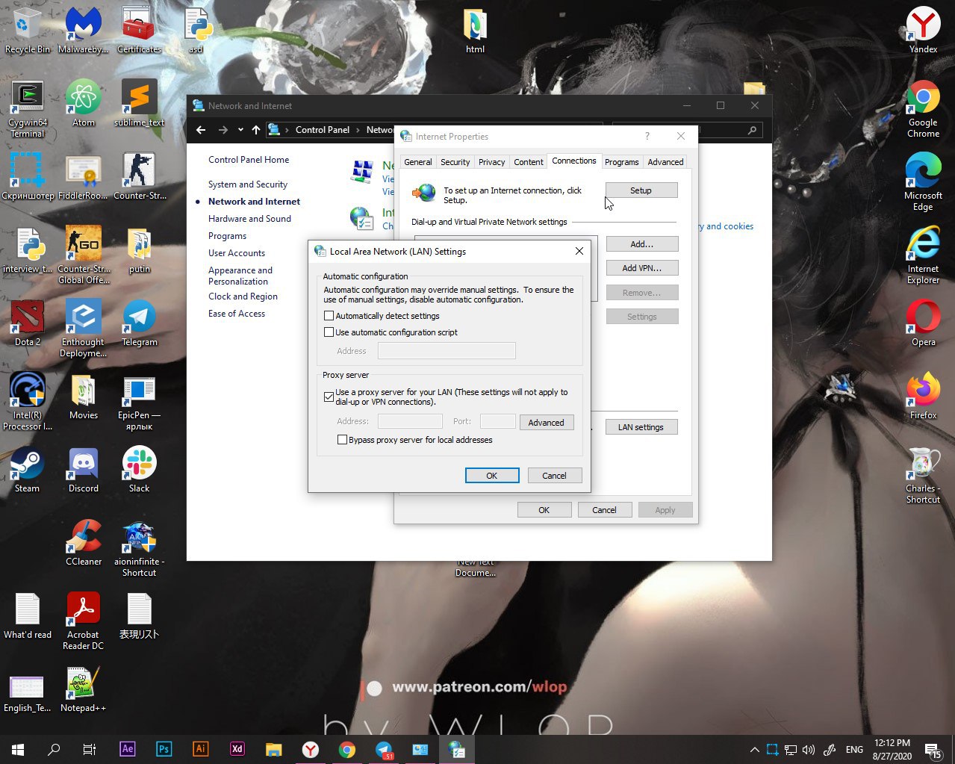Viewport: 955px width, 764px height.
Task: Click Add... in Internet Properties
Action: [x=642, y=244]
